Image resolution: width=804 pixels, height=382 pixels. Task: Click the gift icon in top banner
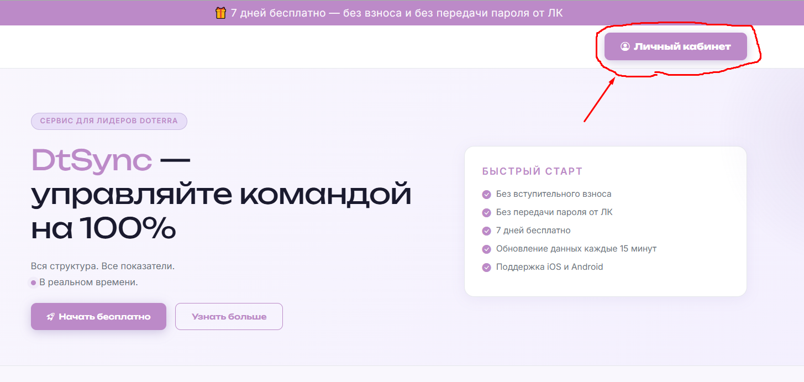220,13
